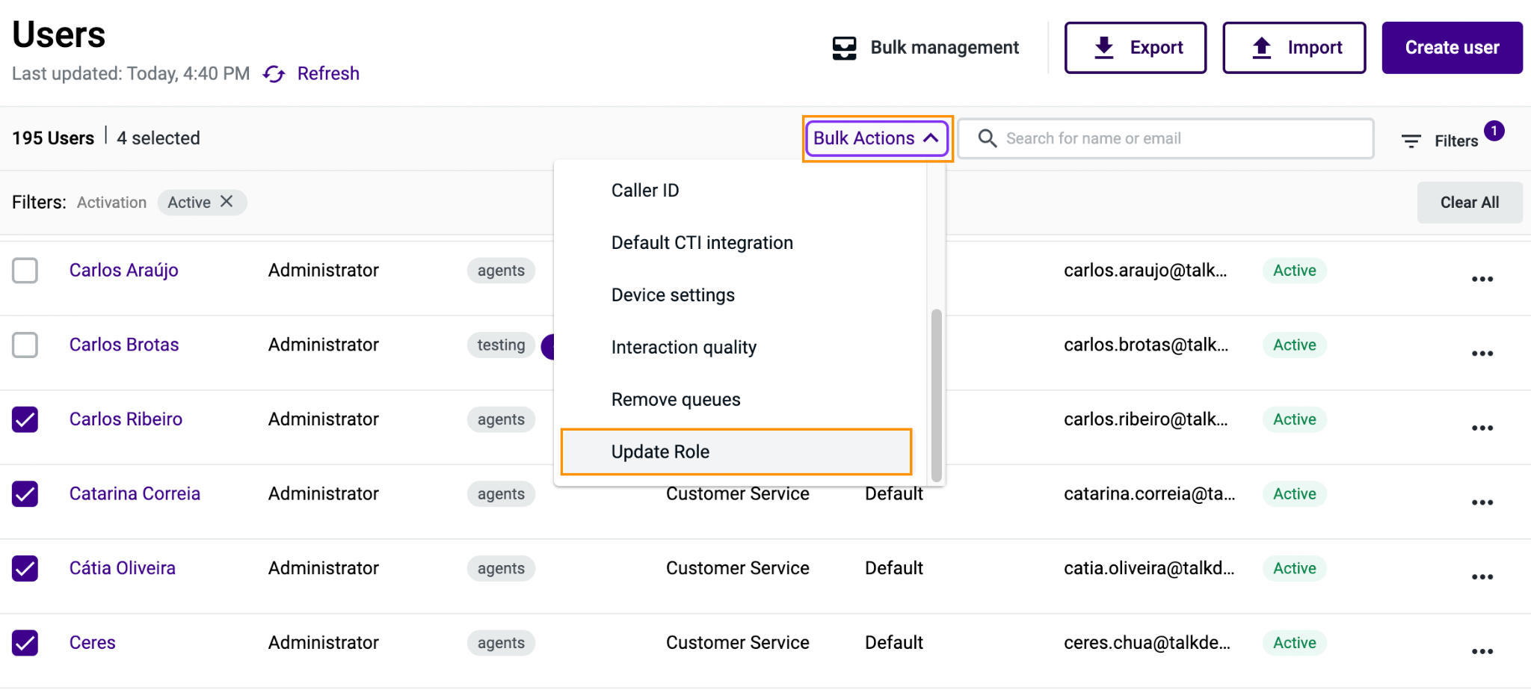Click the Import upload arrow icon
The width and height of the screenshot is (1531, 690).
pyautogui.click(x=1262, y=48)
